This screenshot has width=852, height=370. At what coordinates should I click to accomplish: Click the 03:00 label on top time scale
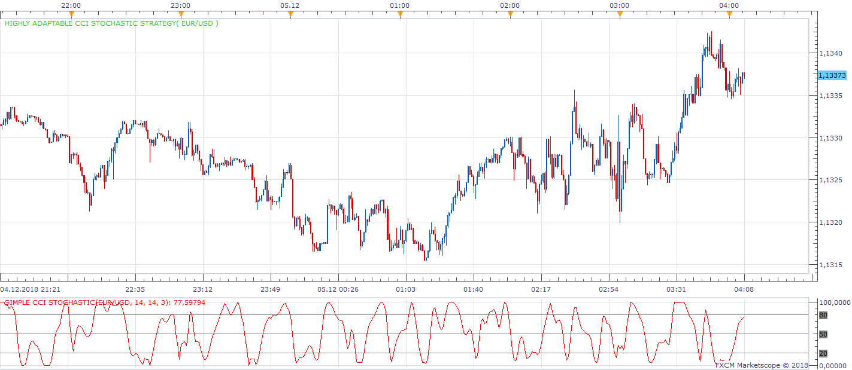tap(620, 5)
